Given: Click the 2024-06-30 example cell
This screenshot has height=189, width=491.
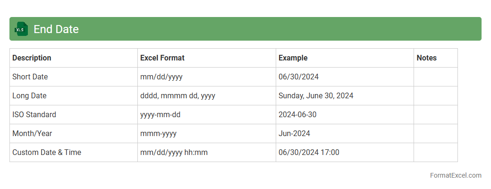Looking at the screenshot, I should point(297,115).
